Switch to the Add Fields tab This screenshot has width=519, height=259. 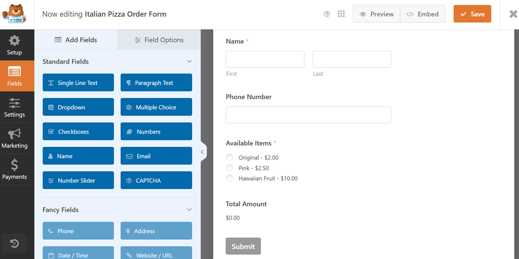pos(76,40)
